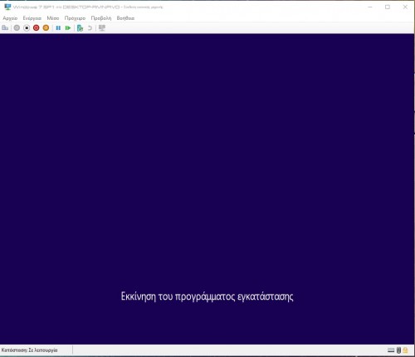The image size is (415, 357).
Task: Save VM state with the orange icon
Action: [46, 28]
